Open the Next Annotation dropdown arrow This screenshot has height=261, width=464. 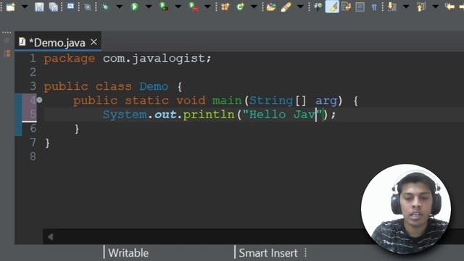pos(406,7)
